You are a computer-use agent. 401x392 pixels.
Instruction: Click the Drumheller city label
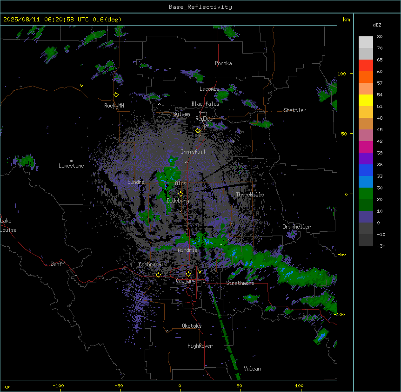[x=297, y=227]
